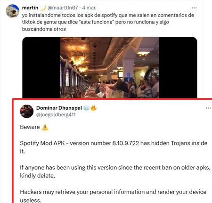Click the version number 8.10.9.722
212x203 pixels.
[126, 143]
